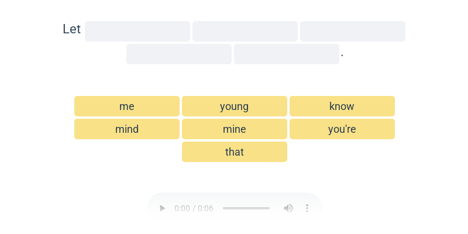The image size is (468, 234).
Task: Mute the audio with the speaker icon
Action: tap(288, 208)
